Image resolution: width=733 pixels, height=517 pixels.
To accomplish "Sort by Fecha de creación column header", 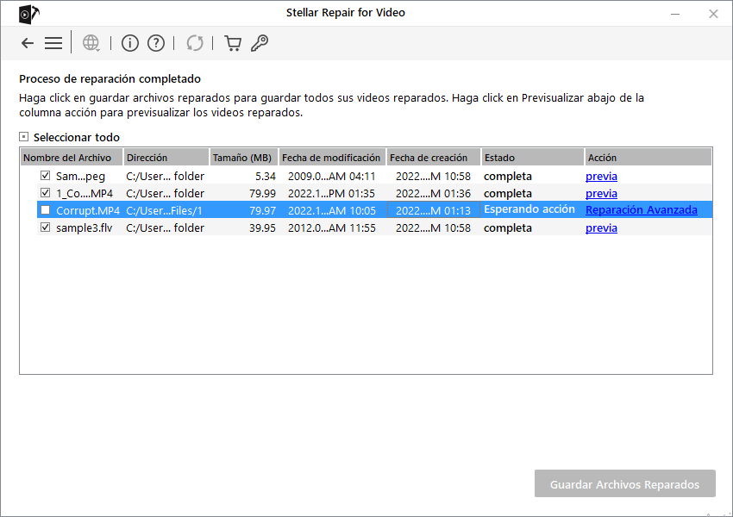I will pyautogui.click(x=434, y=158).
